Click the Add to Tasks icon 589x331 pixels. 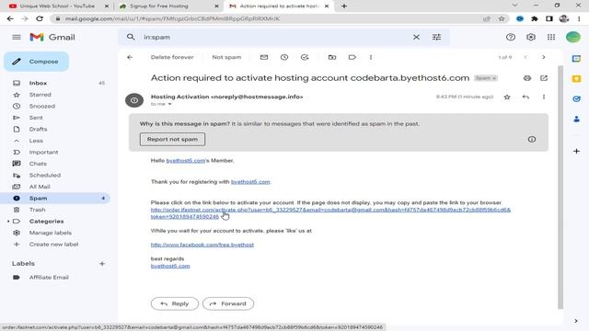pyautogui.click(x=305, y=57)
